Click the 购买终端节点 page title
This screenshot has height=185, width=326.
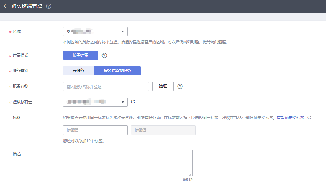(x=27, y=6)
